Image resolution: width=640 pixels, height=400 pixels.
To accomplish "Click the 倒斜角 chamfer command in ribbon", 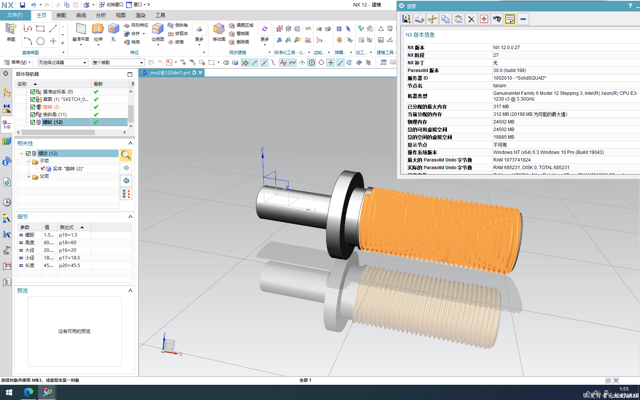I will click(178, 25).
